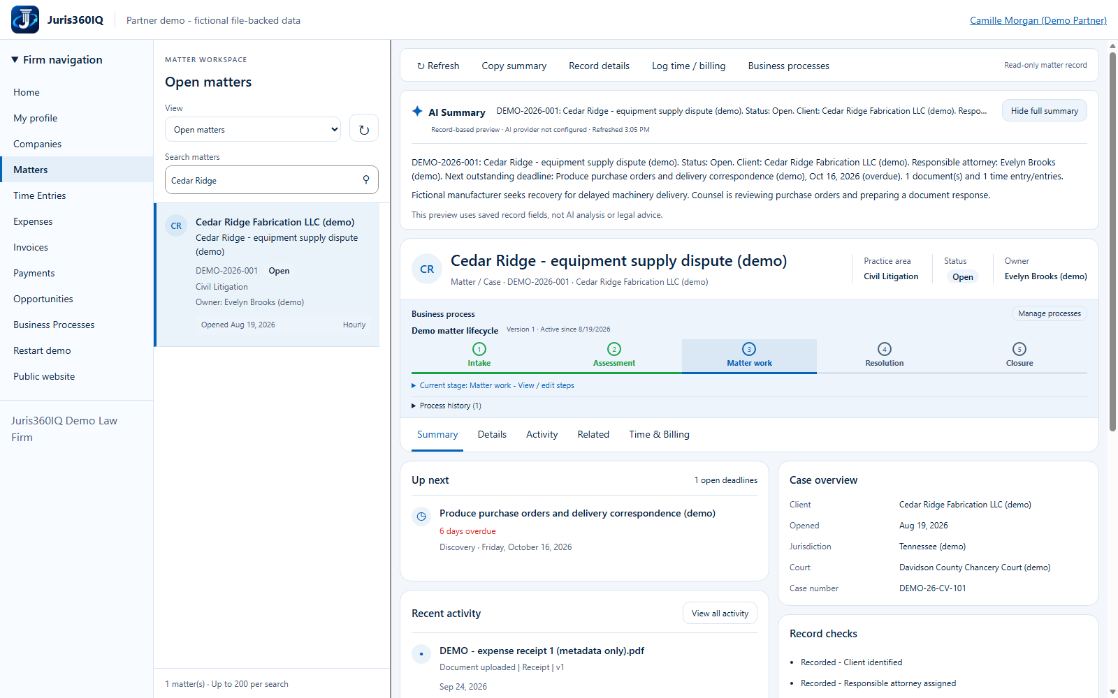Select the Matter work stage circle

[x=749, y=349]
